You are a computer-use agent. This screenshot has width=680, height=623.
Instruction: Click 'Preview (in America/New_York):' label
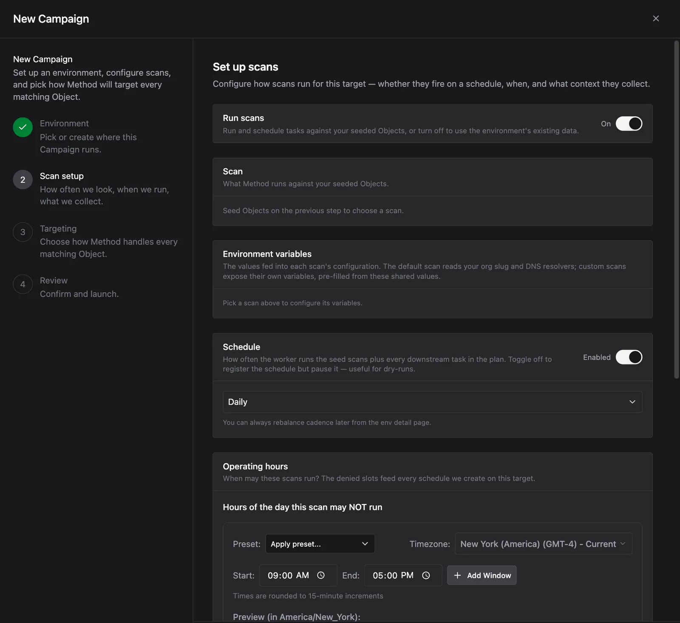[296, 617]
